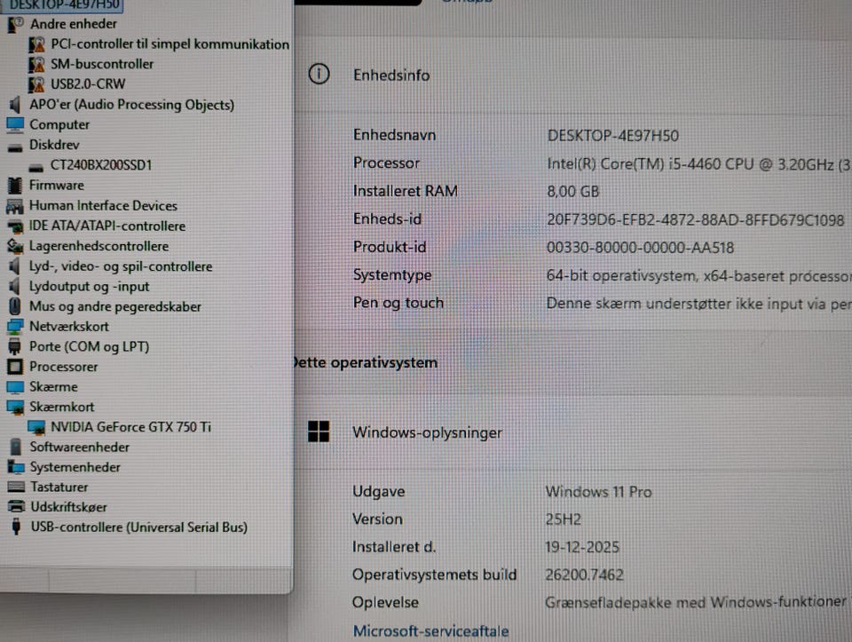Select PCI-controller til simpel kommunikation device
Screen dimensions: 852x642
(x=170, y=44)
